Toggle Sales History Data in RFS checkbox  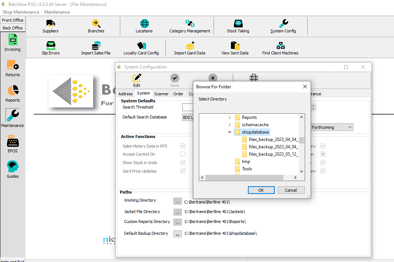tap(183, 146)
